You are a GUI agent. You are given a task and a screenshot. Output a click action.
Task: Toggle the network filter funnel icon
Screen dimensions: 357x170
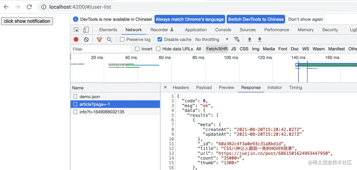coord(99,39)
